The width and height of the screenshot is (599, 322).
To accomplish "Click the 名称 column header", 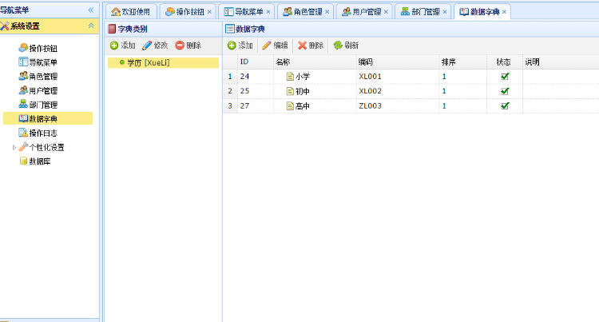I will [315, 62].
